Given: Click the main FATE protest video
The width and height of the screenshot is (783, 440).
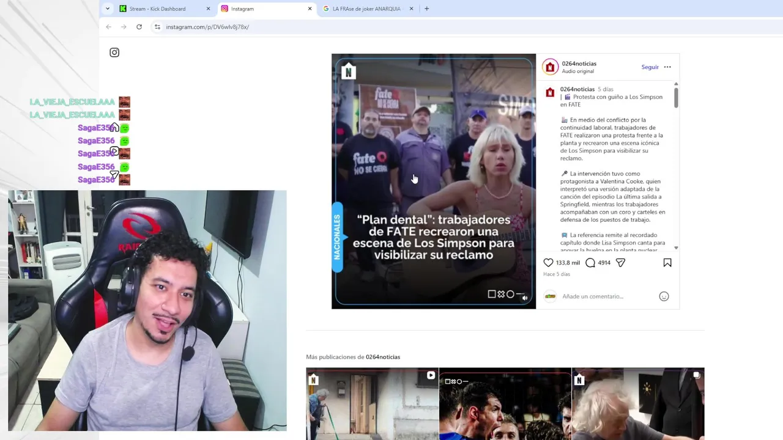Looking at the screenshot, I should point(434,181).
